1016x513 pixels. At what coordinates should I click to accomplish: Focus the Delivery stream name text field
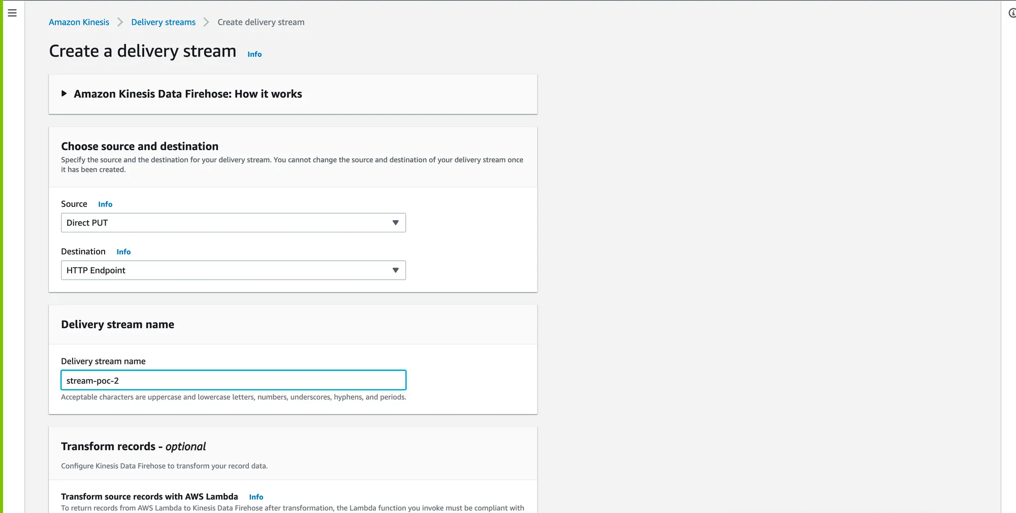click(233, 381)
